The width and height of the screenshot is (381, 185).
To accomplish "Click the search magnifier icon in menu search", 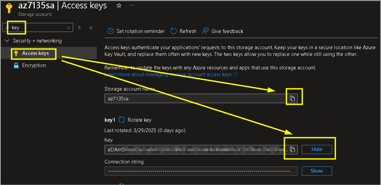I will (7, 27).
